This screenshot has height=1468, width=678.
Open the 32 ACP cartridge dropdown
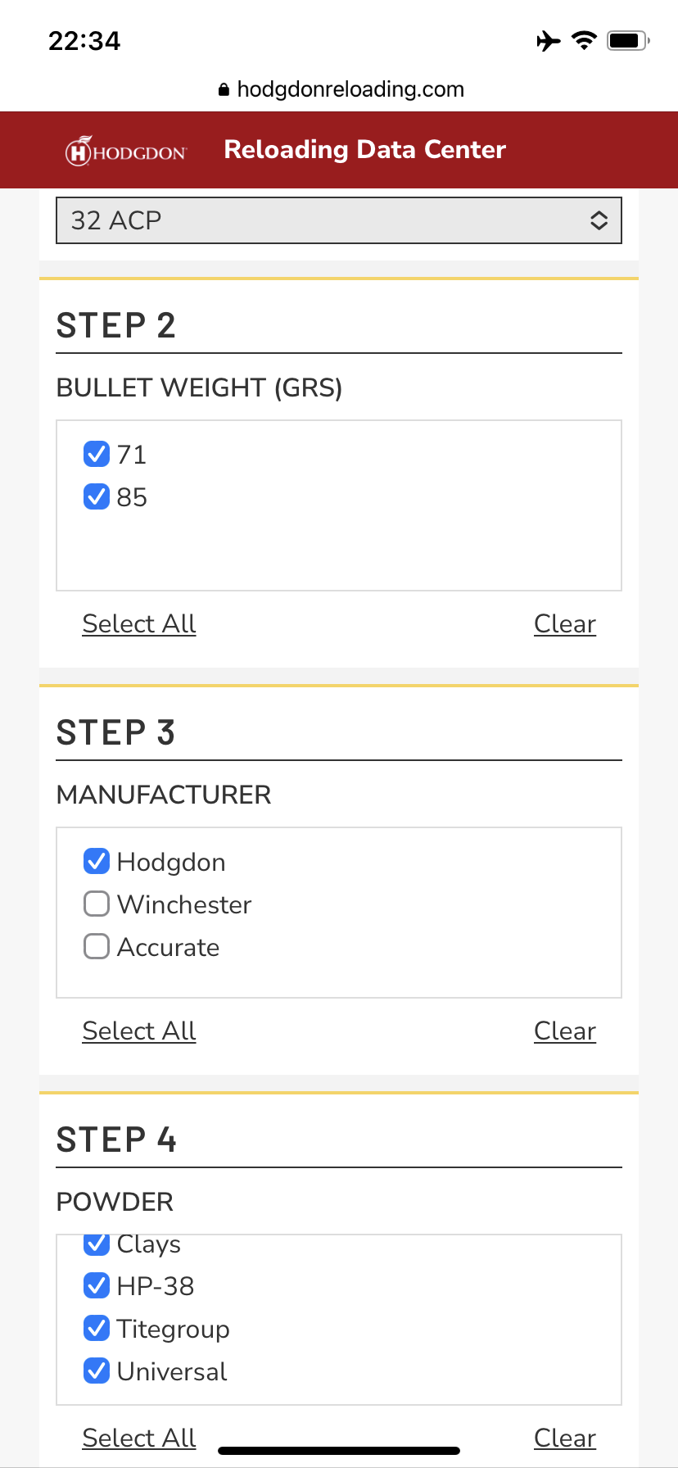tap(339, 220)
